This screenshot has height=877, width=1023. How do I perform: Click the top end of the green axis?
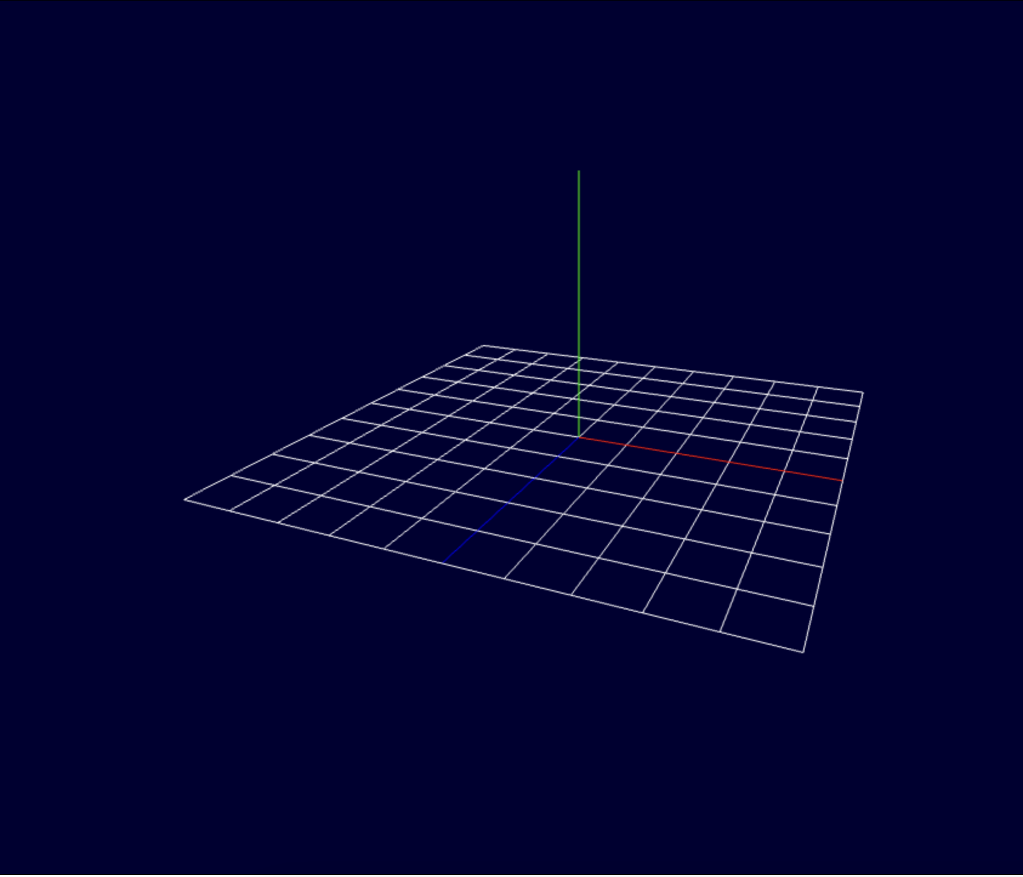[578, 172]
